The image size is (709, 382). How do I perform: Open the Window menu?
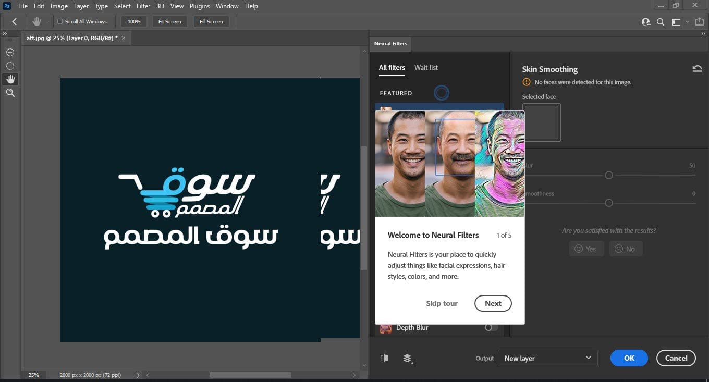pyautogui.click(x=227, y=6)
